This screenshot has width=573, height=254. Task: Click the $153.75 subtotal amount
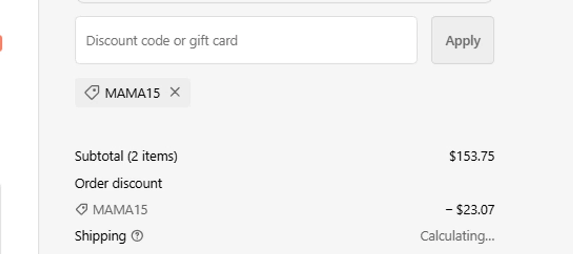[x=472, y=156]
